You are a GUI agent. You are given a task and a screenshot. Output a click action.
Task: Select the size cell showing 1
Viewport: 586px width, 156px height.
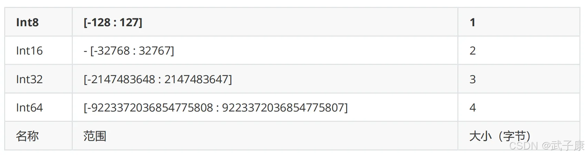pos(472,22)
